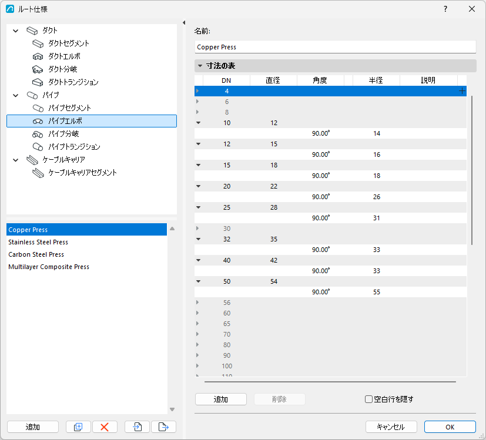Image resolution: width=486 pixels, height=440 pixels.
Task: Select the ダクトトランジション duct transition icon
Action: [x=38, y=82]
